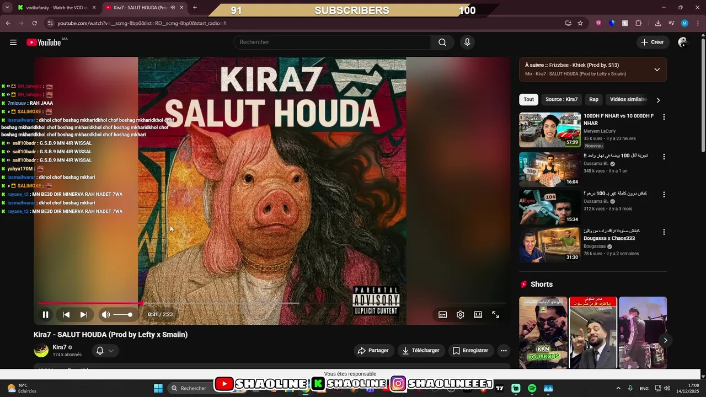This screenshot has height=397, width=706.
Task: Mute the video with the speaker icon
Action: [x=105, y=314]
